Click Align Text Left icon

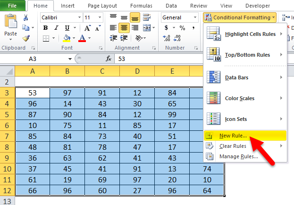point(113,28)
